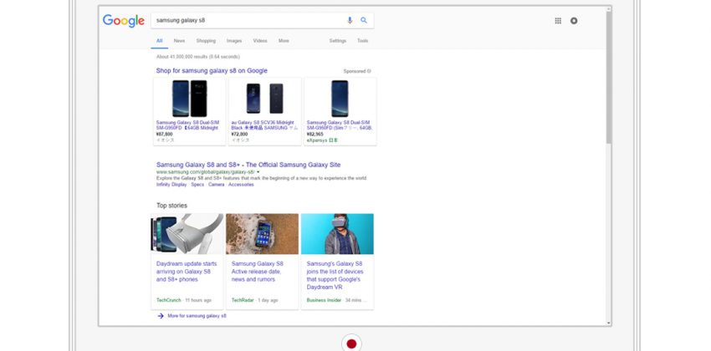This screenshot has height=351, width=711.
Task: Open the Accessories sitelink
Action: point(241,185)
